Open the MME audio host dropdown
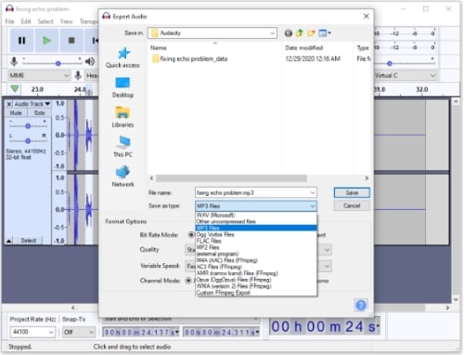Viewport: 464px width, 355px height. tap(39, 75)
